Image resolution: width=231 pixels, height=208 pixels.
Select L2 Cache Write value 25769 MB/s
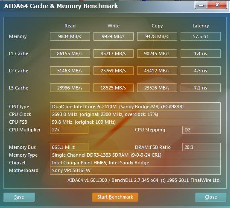[x=114, y=71]
